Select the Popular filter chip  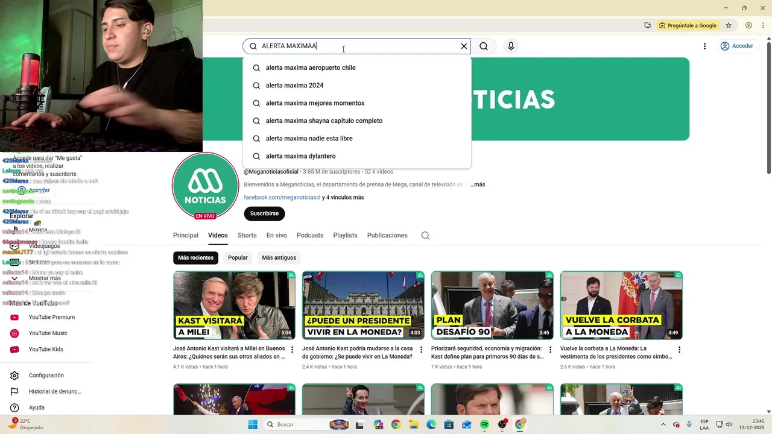238,257
